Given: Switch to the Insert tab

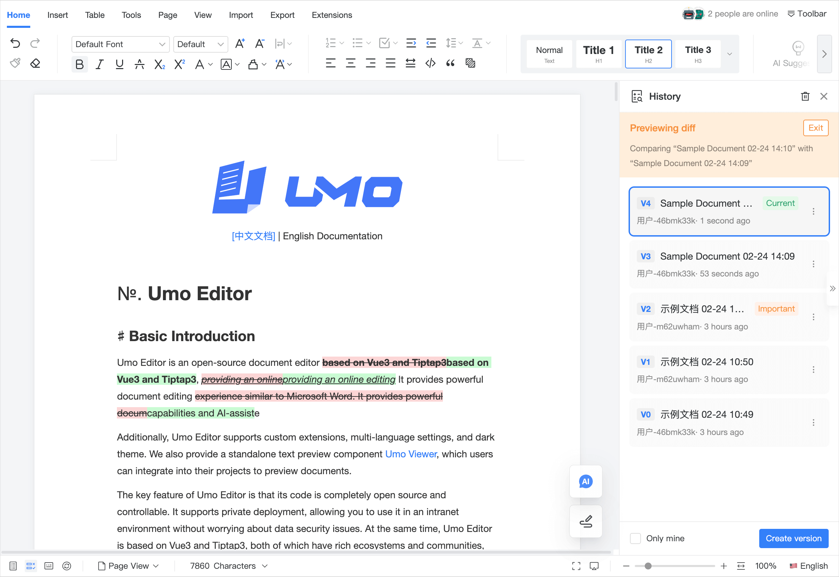Looking at the screenshot, I should [x=58, y=15].
